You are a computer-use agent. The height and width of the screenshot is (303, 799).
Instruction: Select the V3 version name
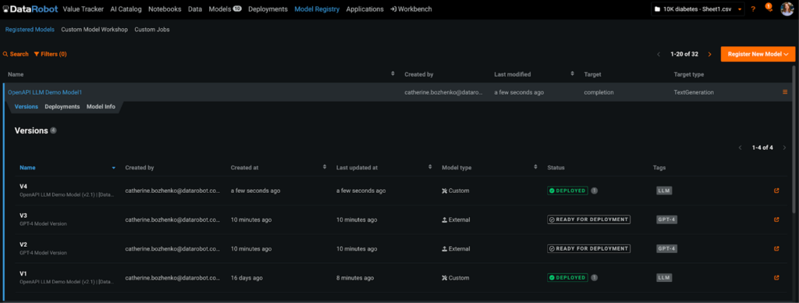(x=23, y=216)
